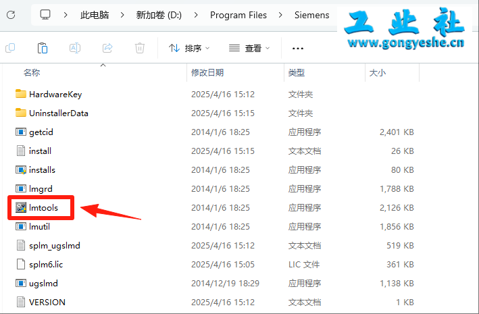Screen dimensions: 479x314
Task: Select the VERSION file name
Action: (x=47, y=303)
